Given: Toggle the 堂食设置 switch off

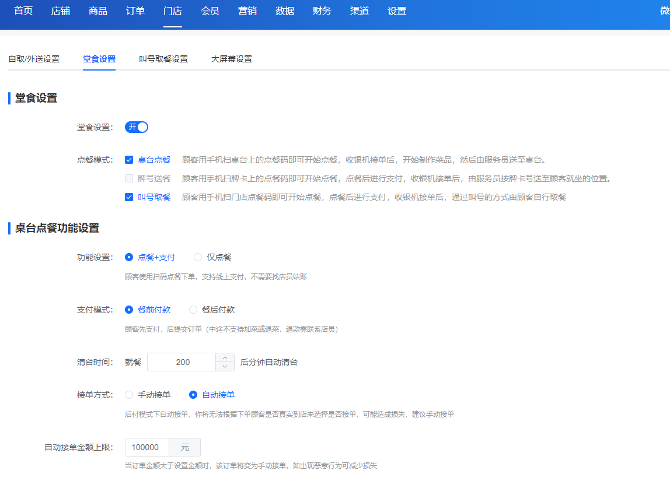Looking at the screenshot, I should 137,127.
